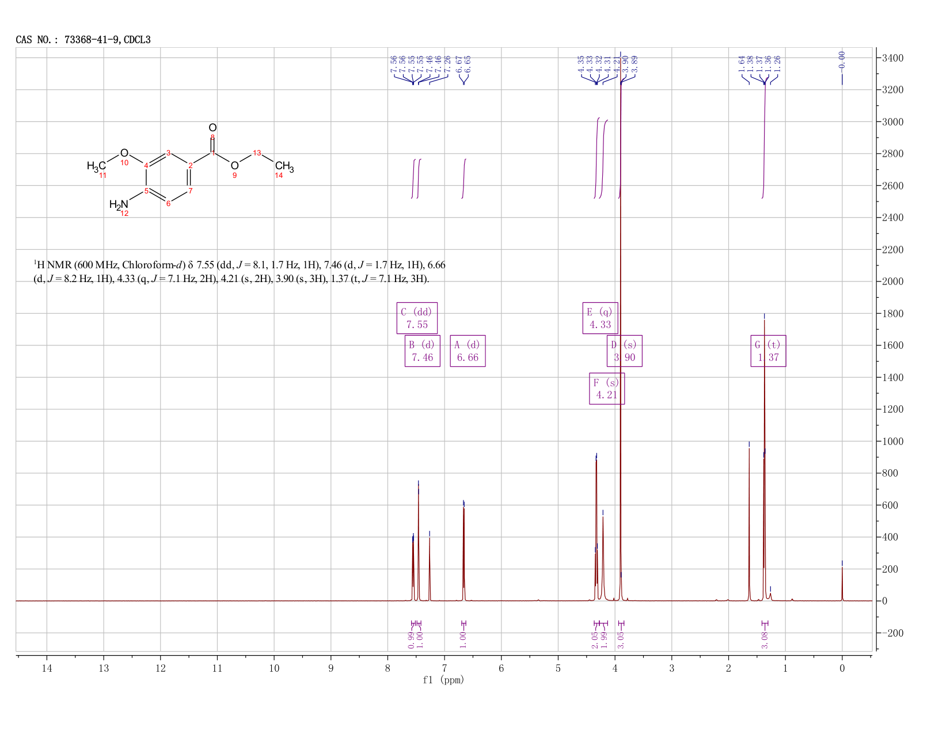Viewport: 950px width, 734px height.
Task: Select the C (dd) 7.55 multiplet box
Action: click(417, 318)
